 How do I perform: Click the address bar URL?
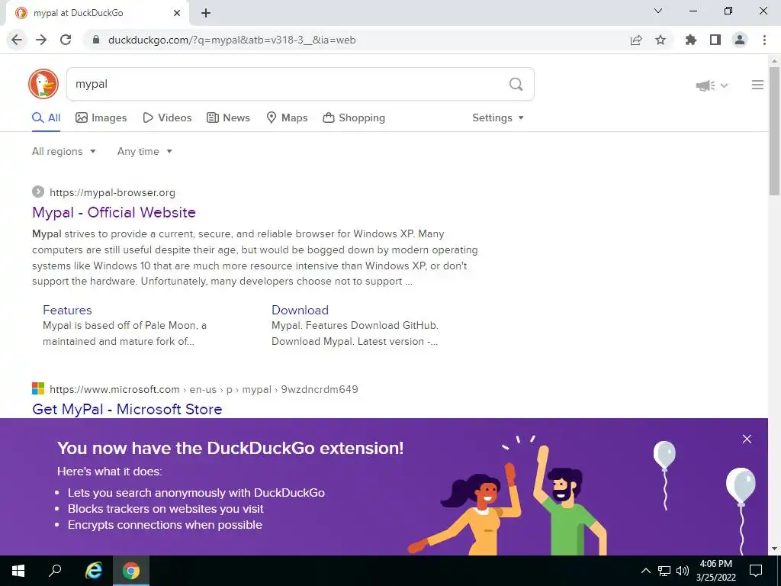pyautogui.click(x=232, y=40)
